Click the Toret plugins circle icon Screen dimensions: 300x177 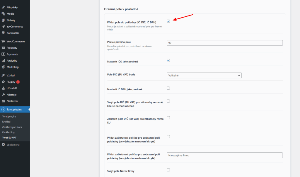pos(3,110)
